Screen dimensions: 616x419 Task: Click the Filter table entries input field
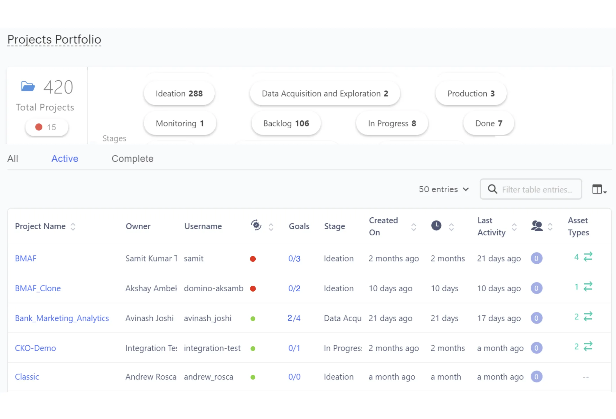point(537,189)
